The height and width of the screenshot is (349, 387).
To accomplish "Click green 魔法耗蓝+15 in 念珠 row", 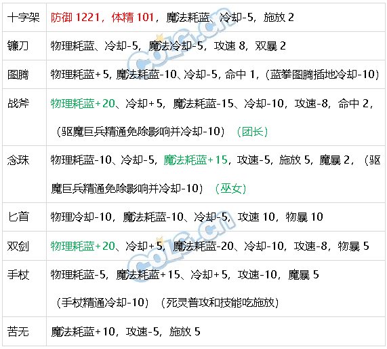I will [x=195, y=160].
